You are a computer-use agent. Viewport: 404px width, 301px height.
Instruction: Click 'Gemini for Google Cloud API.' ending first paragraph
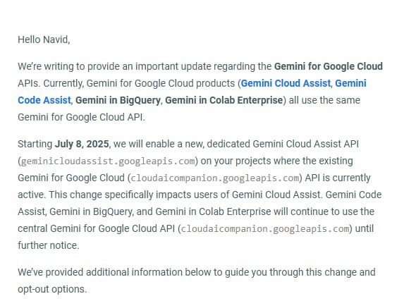(81, 117)
